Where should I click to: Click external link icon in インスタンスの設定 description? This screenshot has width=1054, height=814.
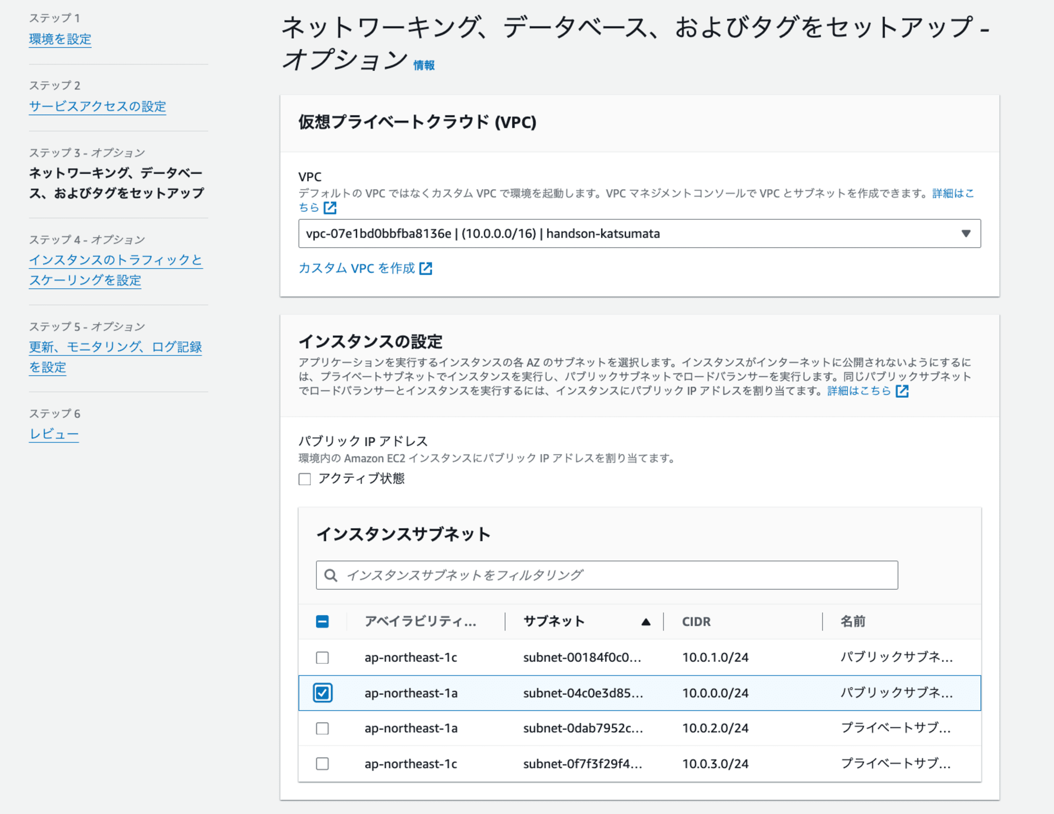click(902, 391)
